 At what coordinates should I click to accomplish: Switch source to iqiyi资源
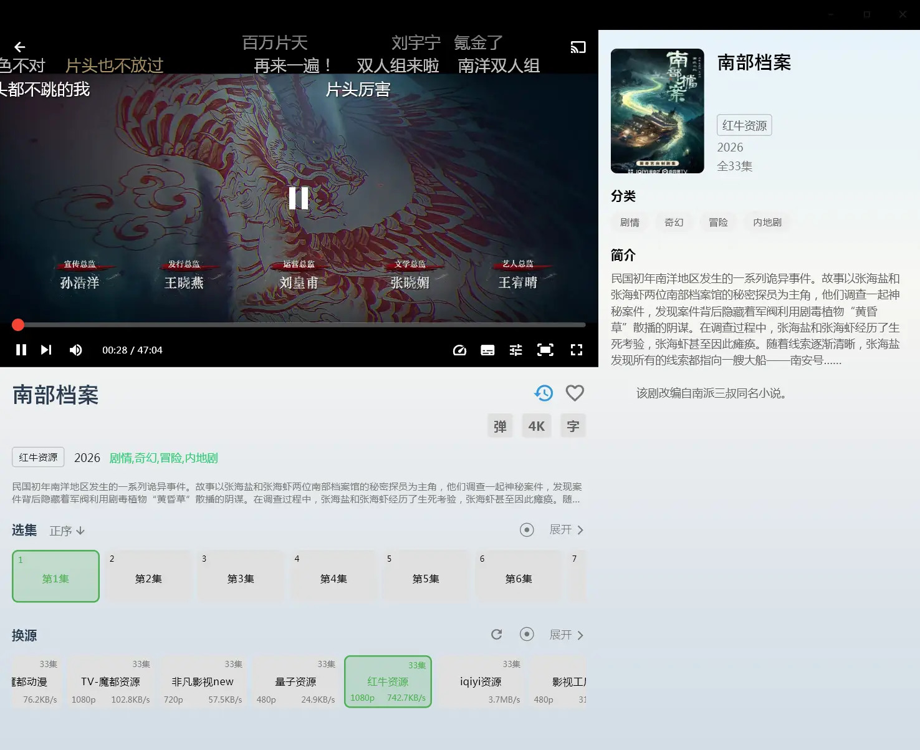click(x=481, y=681)
